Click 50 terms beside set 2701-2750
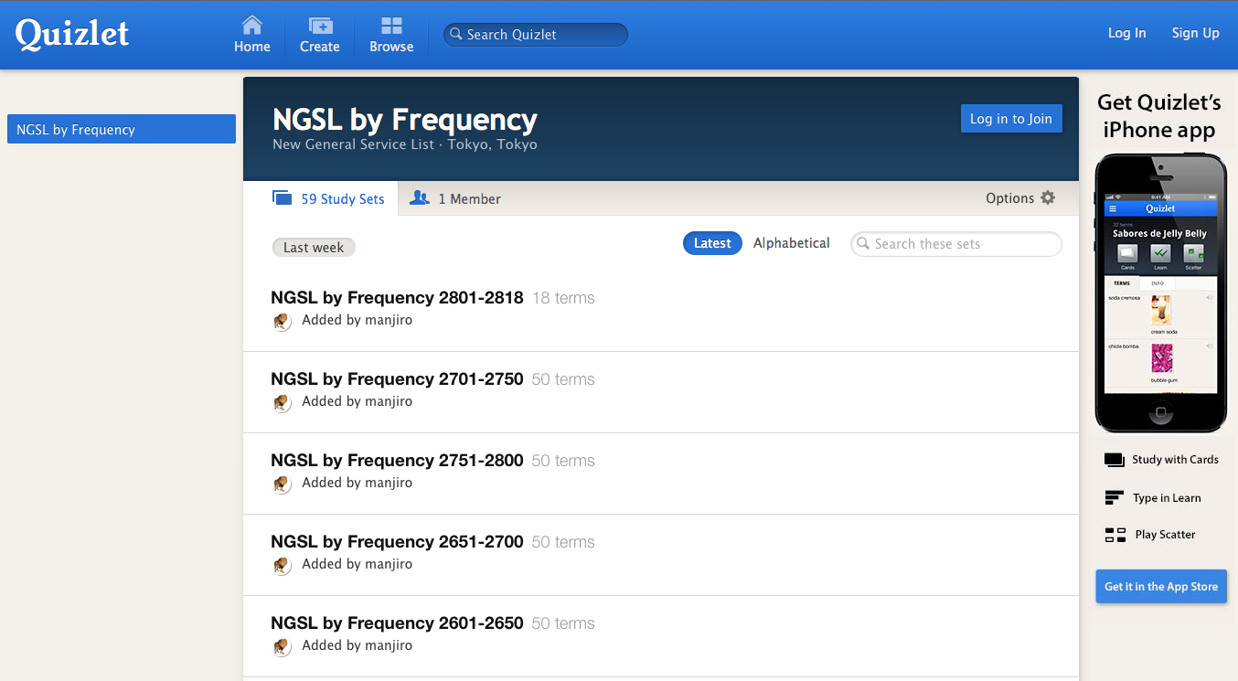1238x681 pixels. 563,379
